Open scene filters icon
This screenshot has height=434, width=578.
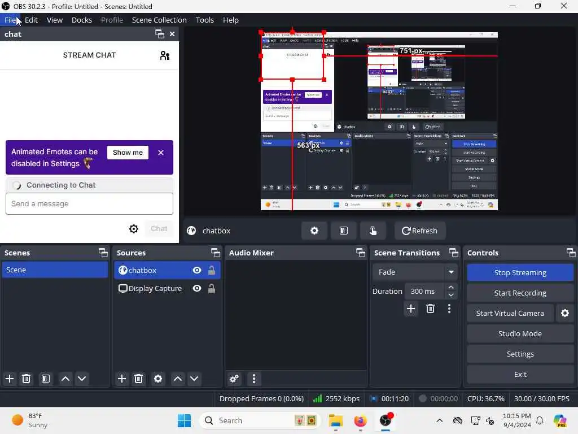[46, 379]
